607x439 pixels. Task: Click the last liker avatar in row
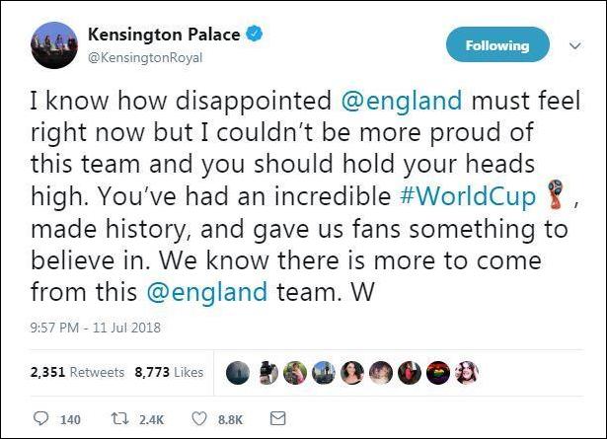(x=468, y=372)
